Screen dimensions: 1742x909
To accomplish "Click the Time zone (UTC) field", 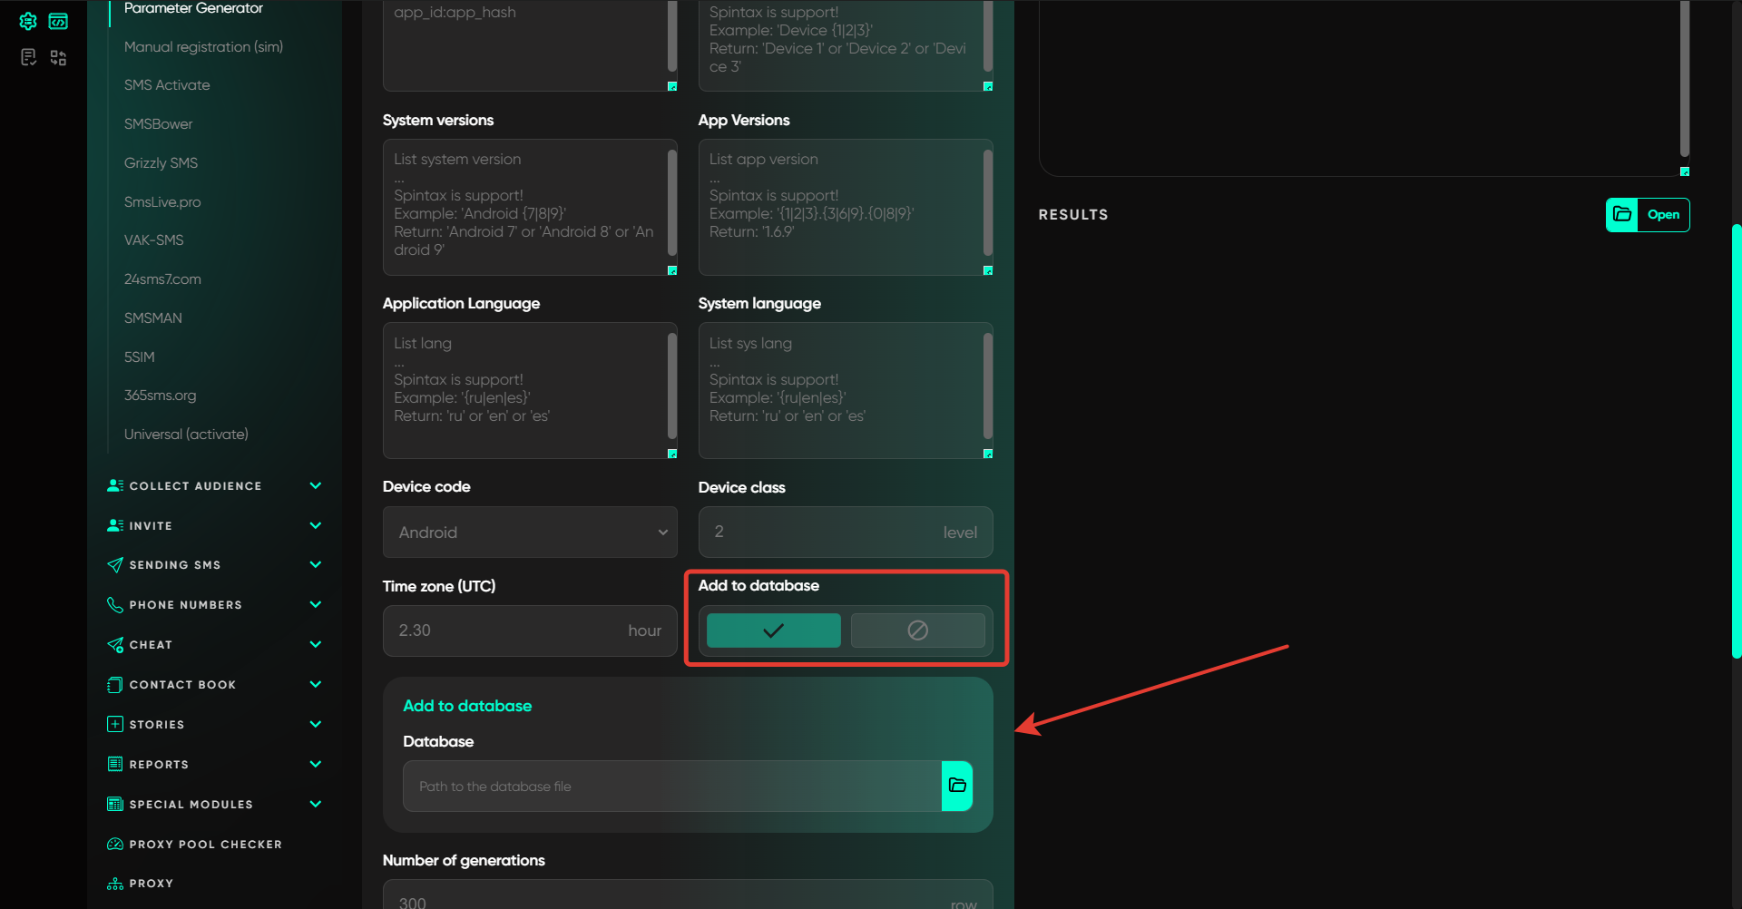I will click(510, 630).
